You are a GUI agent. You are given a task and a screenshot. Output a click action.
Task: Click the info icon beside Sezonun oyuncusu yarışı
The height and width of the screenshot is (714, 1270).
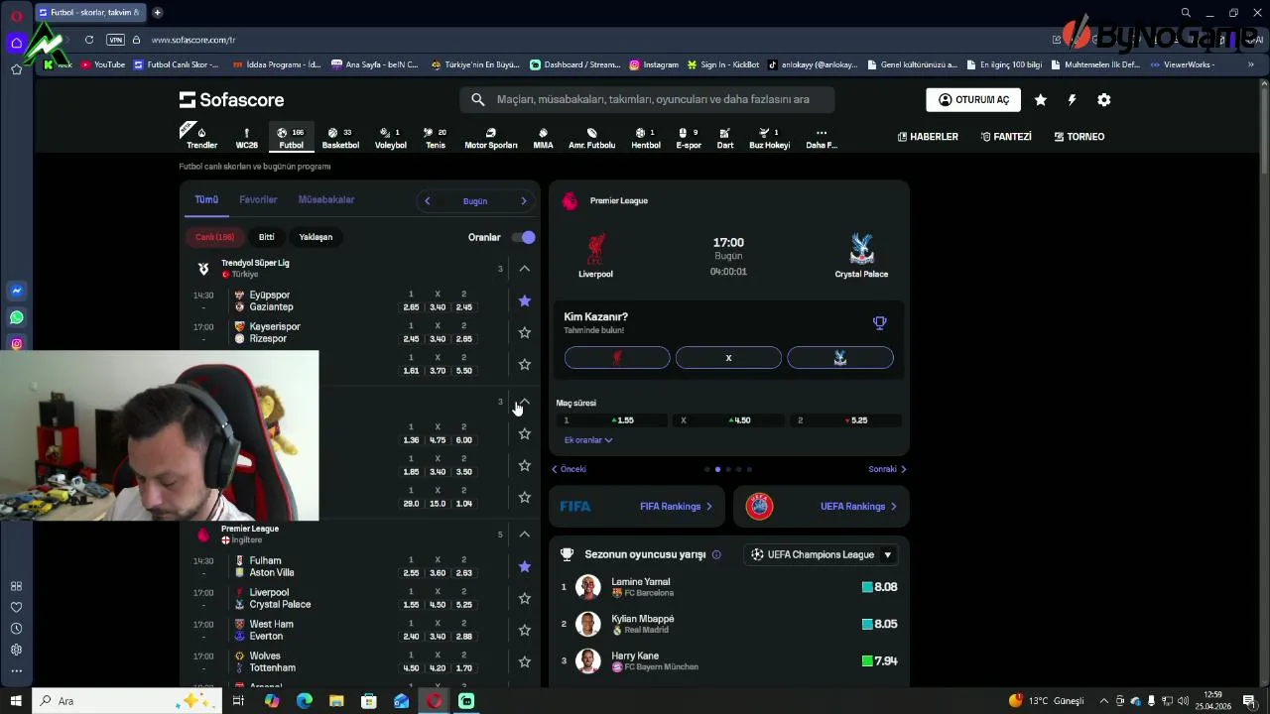pos(716,554)
